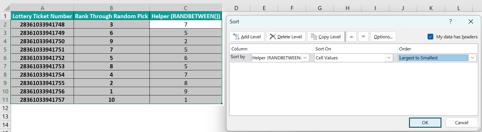Select cell with ticket 28361033941756
The height and width of the screenshot is (132, 482).
[x=42, y=91]
